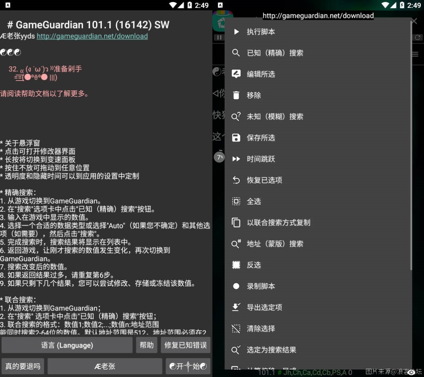The height and width of the screenshot is (377, 424).
Task: Select 执行脚本 menu entry
Action: coord(318,32)
